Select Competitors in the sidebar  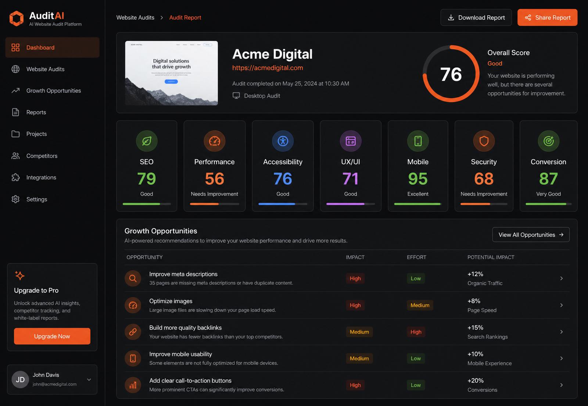[x=52, y=156]
